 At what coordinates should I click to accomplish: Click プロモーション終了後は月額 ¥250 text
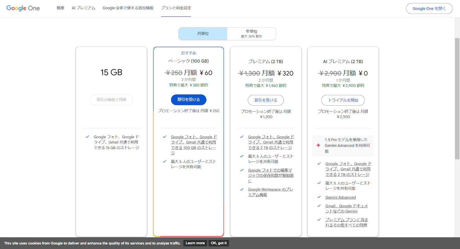189,111
